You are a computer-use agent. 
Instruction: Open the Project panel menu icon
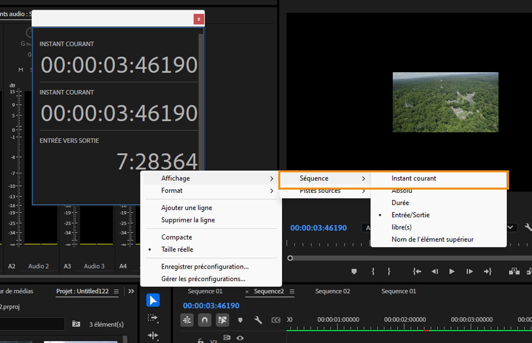click(x=116, y=291)
